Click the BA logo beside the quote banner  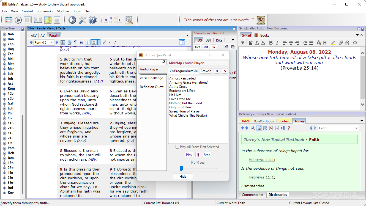[x=261, y=20]
